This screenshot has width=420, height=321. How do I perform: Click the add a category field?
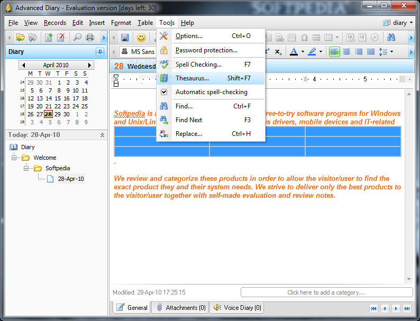(x=326, y=292)
